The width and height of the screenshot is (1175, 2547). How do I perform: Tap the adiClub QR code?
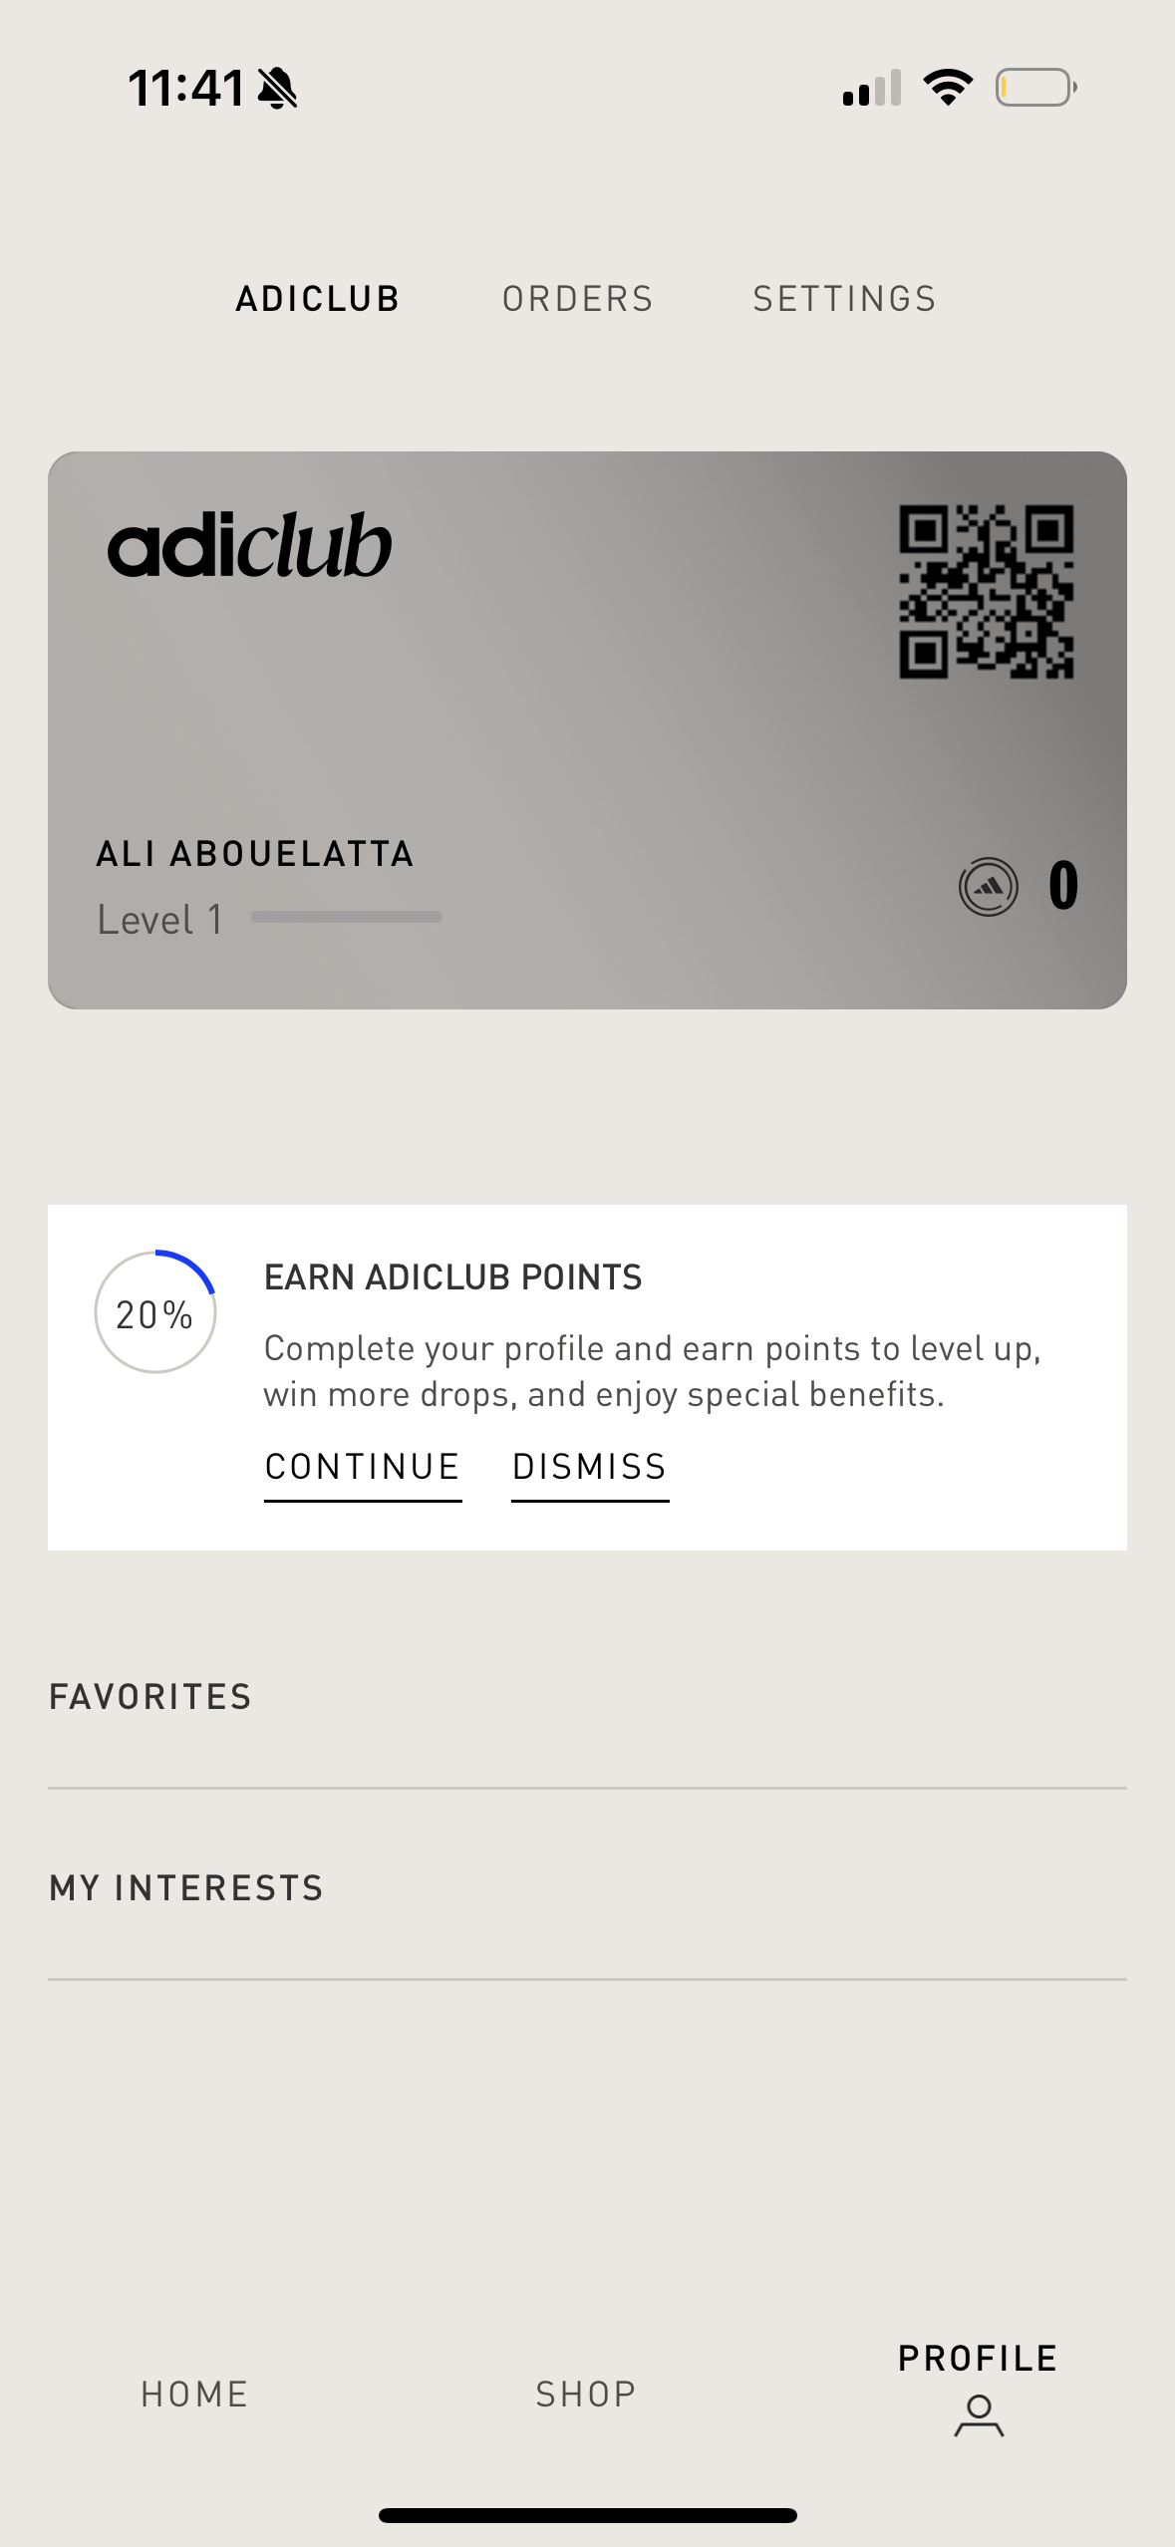pos(986,592)
